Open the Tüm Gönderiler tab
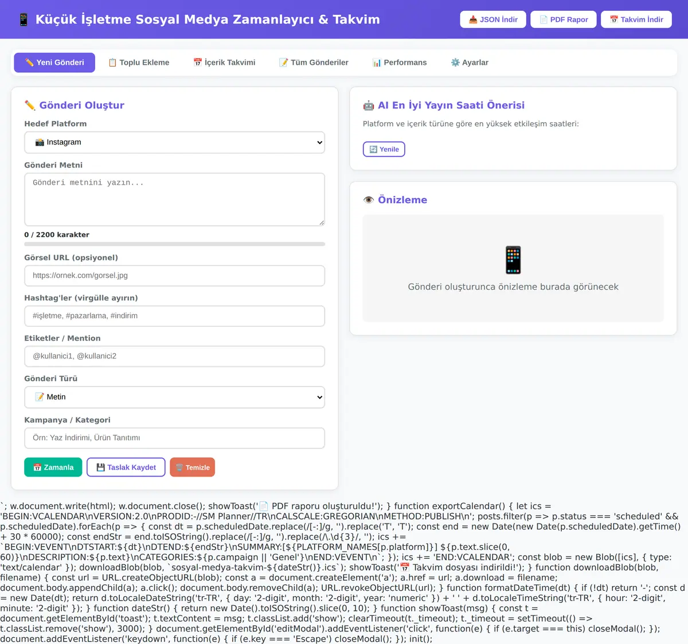The height and width of the screenshot is (644, 688). 314,63
